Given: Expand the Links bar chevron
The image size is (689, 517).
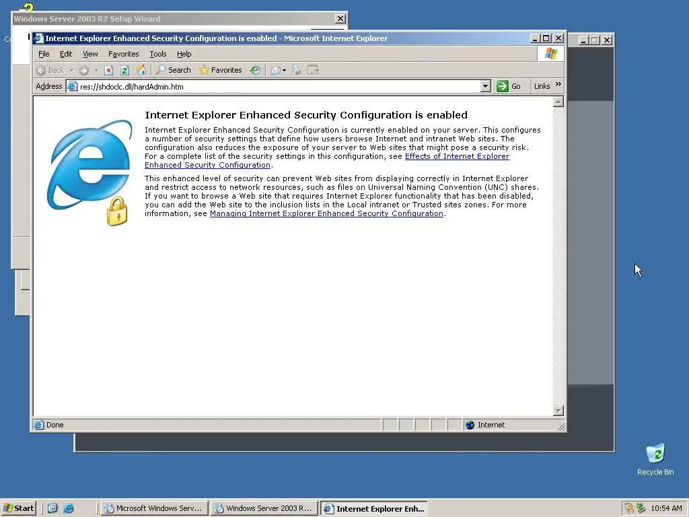Looking at the screenshot, I should pyautogui.click(x=558, y=84).
